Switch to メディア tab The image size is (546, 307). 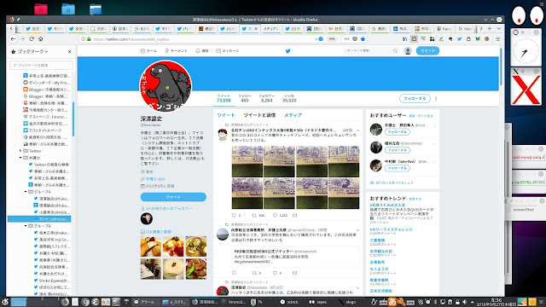(x=293, y=115)
